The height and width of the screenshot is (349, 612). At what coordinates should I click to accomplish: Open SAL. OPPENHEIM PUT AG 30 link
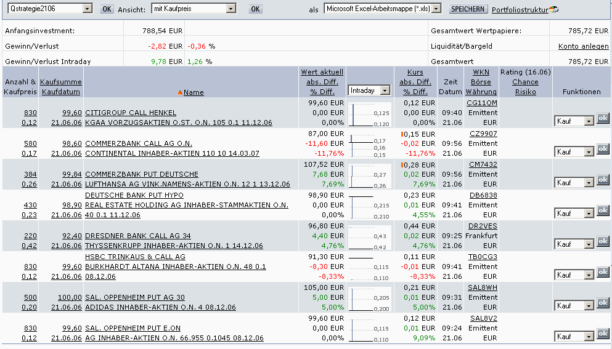coord(134,297)
